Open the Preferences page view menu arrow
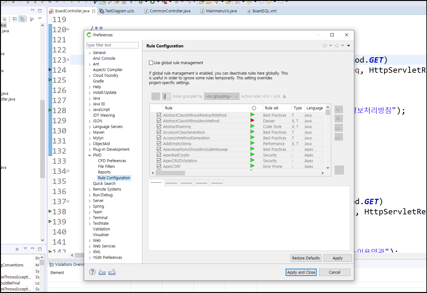 click(x=349, y=46)
